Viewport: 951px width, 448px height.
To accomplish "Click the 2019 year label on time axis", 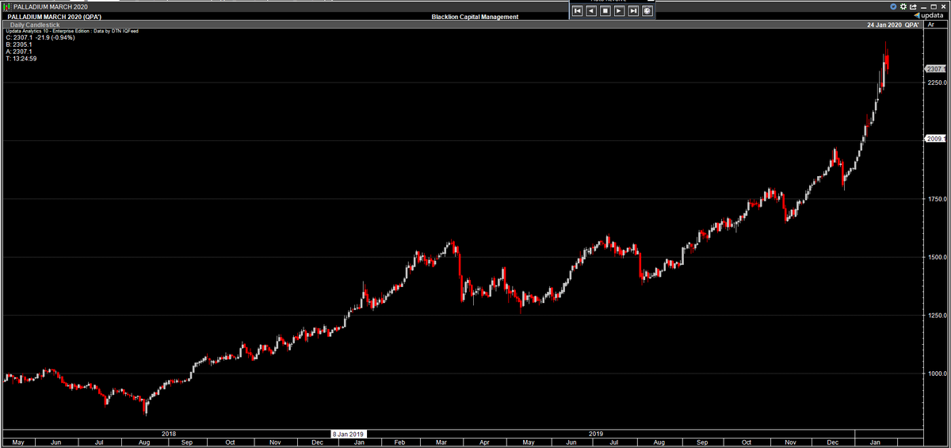I will pos(597,434).
